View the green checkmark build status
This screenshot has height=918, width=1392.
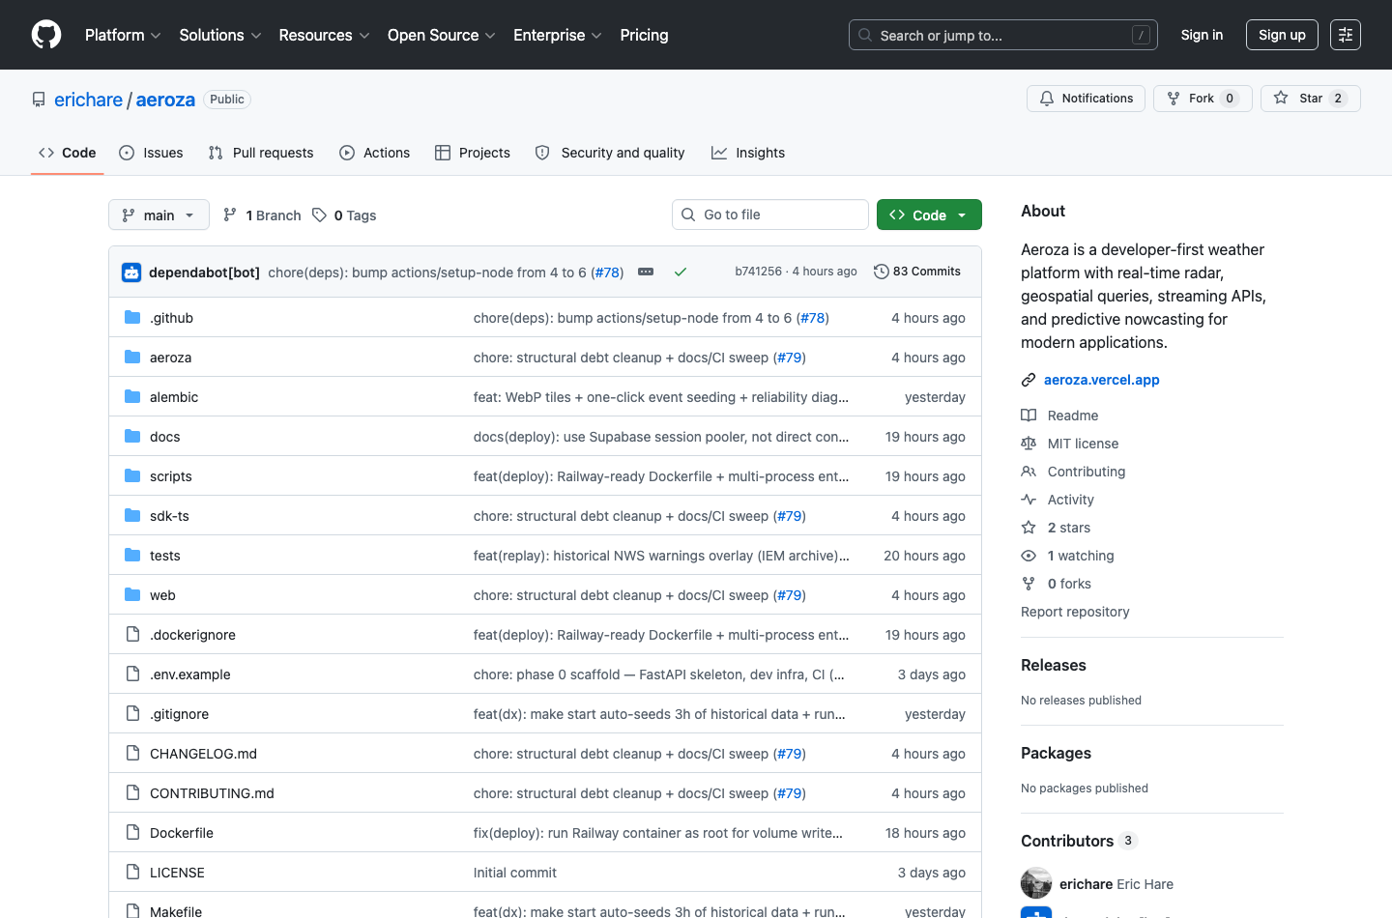tap(681, 273)
